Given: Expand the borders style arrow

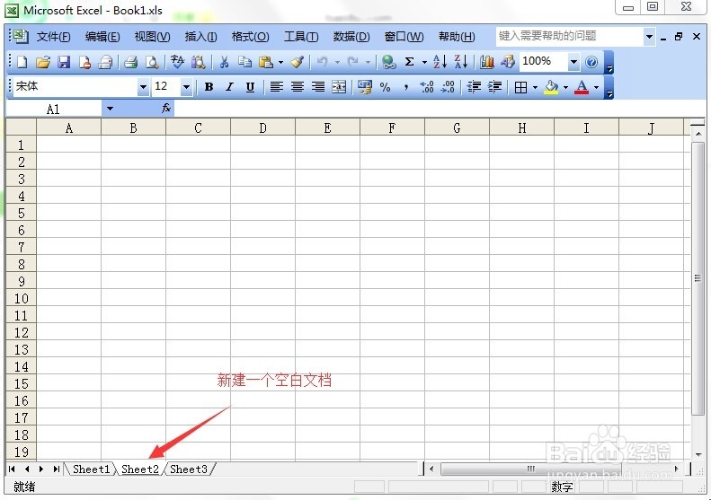Looking at the screenshot, I should point(535,87).
